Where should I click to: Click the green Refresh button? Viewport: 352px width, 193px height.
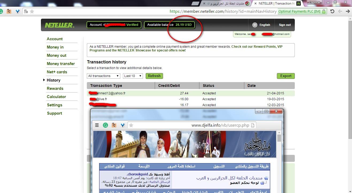point(154,76)
